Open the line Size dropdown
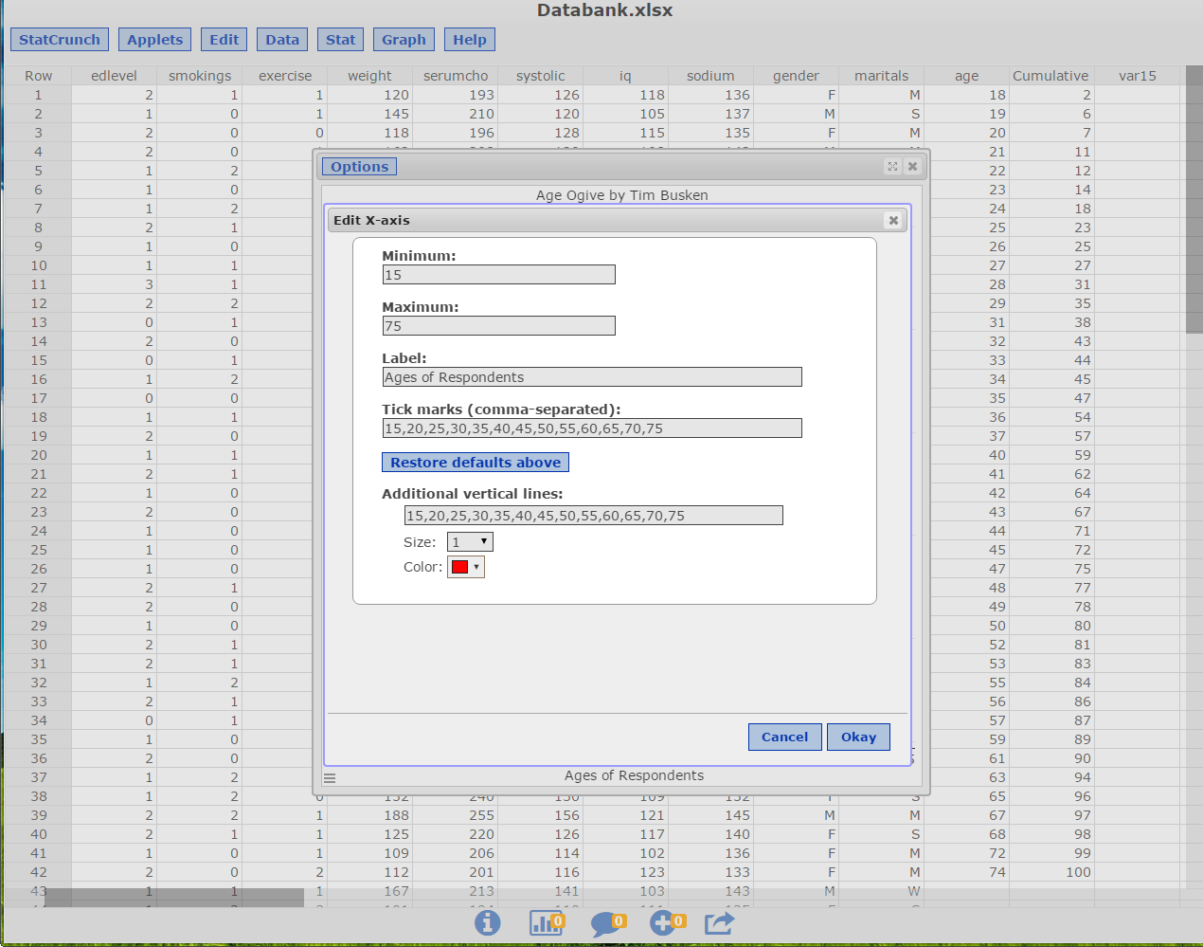 (470, 542)
